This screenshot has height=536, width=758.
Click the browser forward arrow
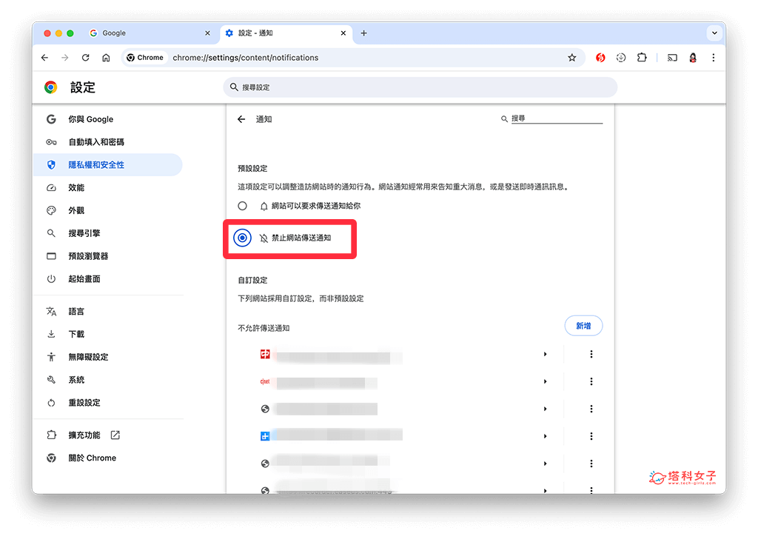click(x=65, y=58)
